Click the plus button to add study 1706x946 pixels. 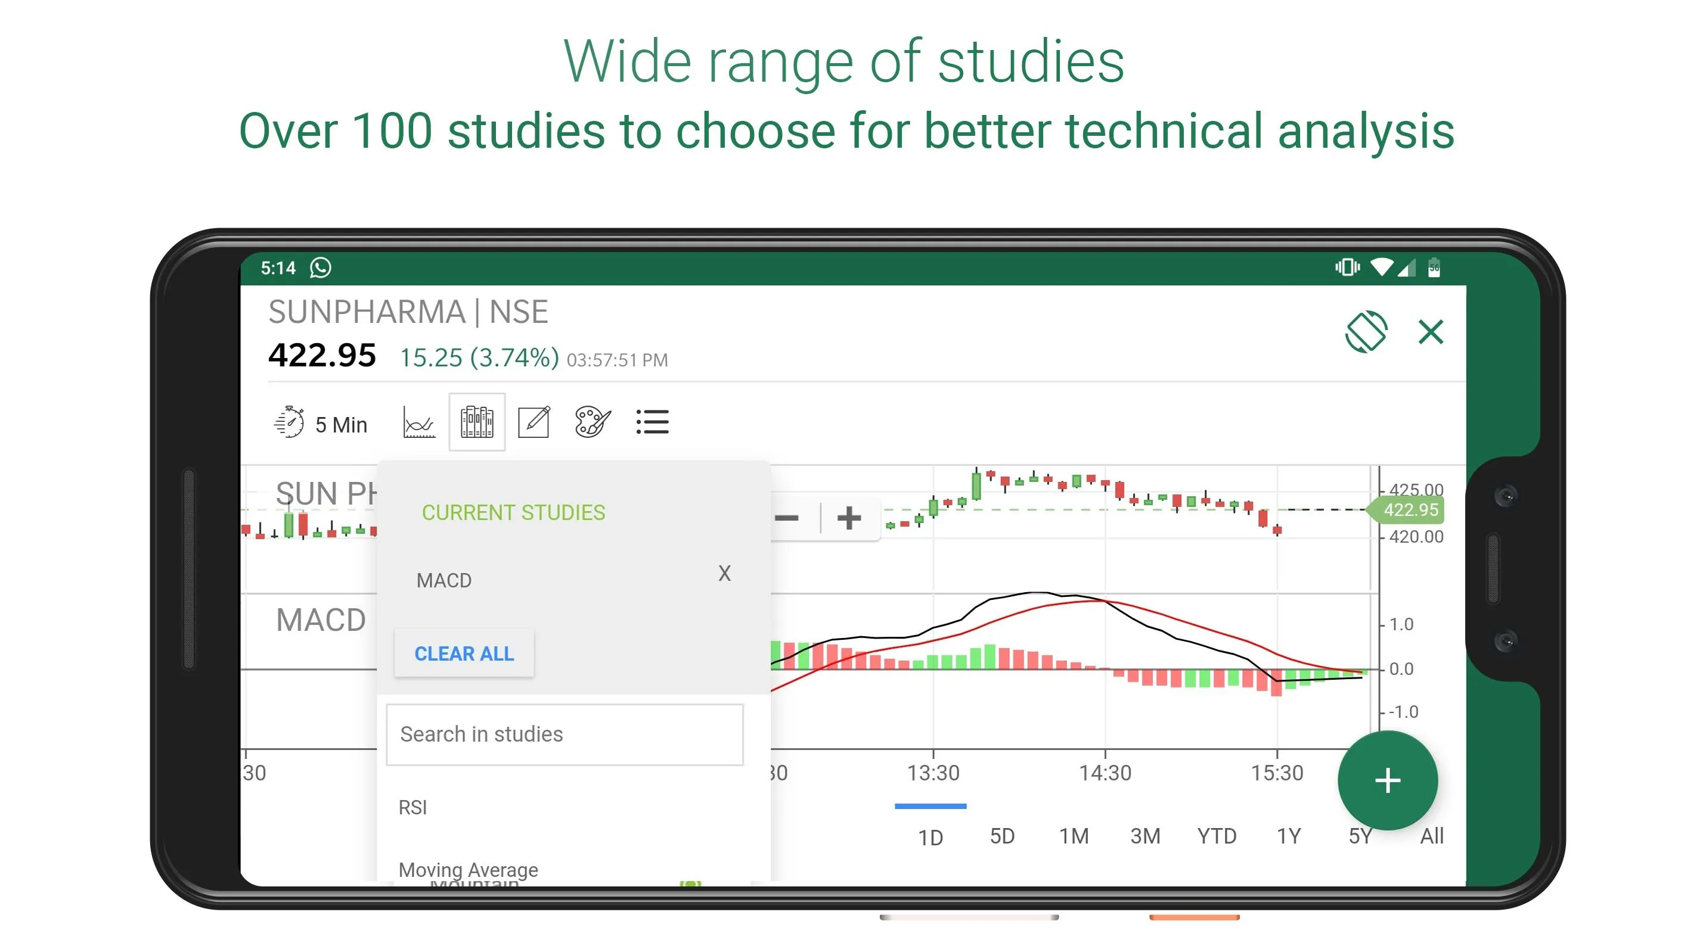(x=1389, y=780)
